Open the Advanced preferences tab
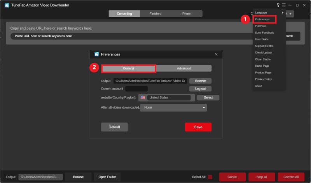311x183 pixels. click(183, 68)
